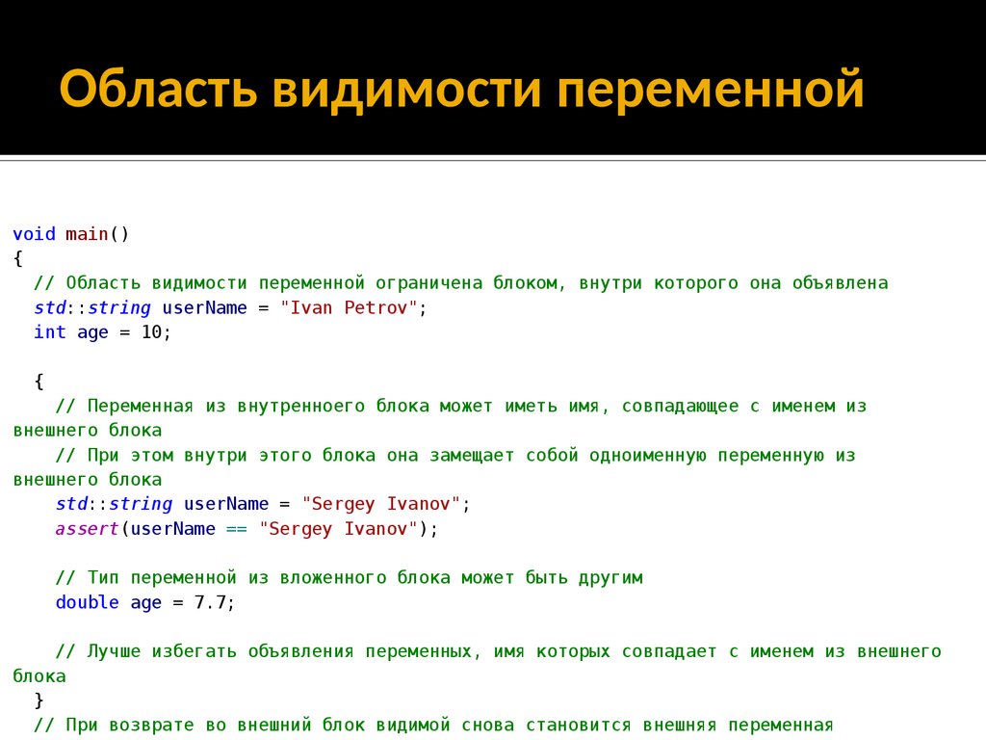
Task: Click the "std" namespace in the first userName declaration
Action: pos(48,308)
